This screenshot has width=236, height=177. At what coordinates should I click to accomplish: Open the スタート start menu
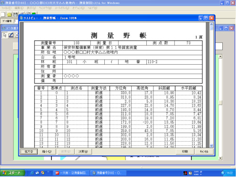click(13, 173)
